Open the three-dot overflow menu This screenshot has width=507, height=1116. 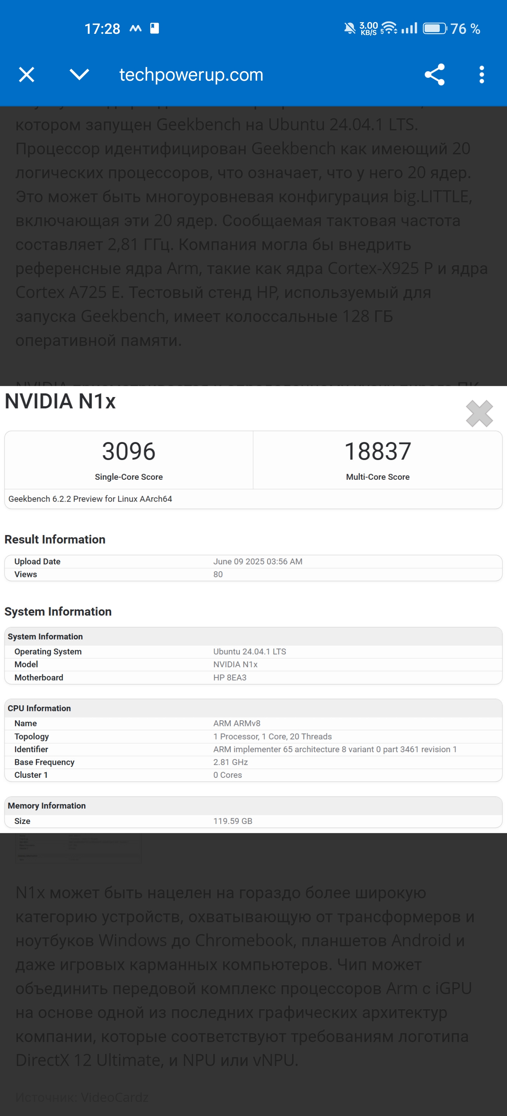click(x=481, y=75)
